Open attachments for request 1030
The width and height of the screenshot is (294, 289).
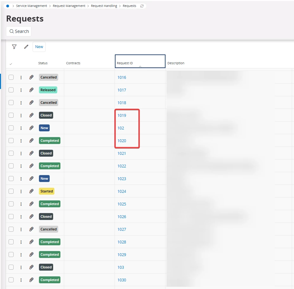(x=31, y=280)
